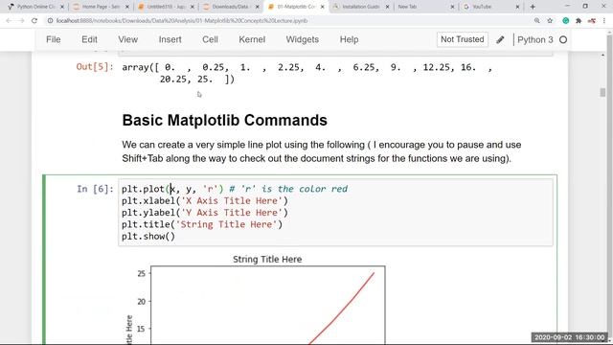Open the Help menu
This screenshot has height=345, width=613.
click(349, 39)
